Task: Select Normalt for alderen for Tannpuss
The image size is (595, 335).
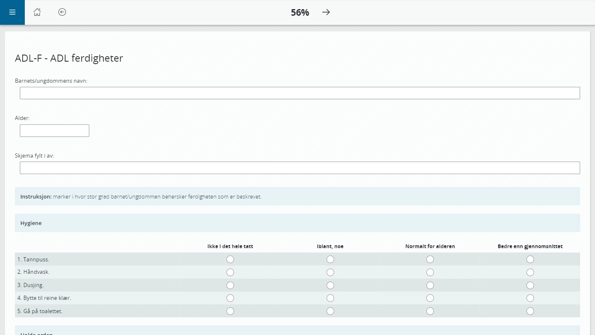Action: click(x=430, y=259)
